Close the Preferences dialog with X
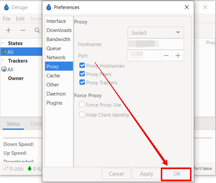216x183 pixels. tap(187, 7)
